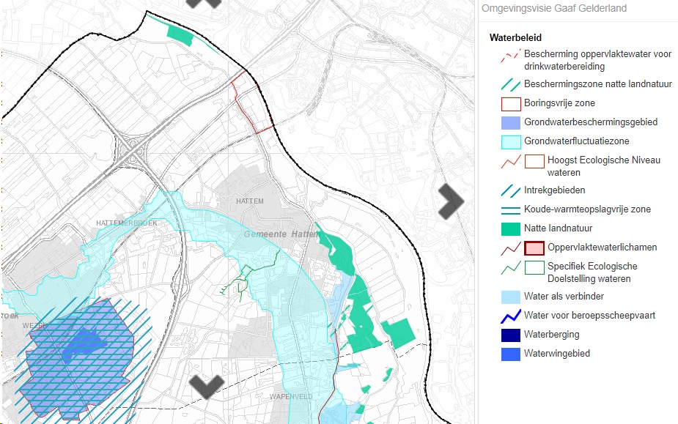Click the Water voor beroepsscheepvaart legend icon
Image resolution: width=678 pixels, height=424 pixels.
coord(510,316)
